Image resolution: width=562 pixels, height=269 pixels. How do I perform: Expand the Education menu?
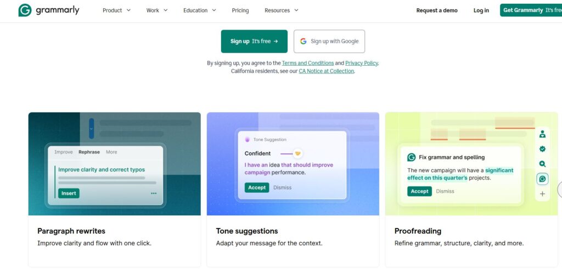click(200, 10)
